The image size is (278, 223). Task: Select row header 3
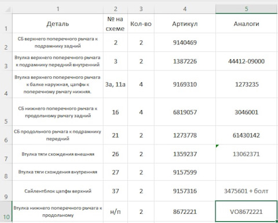[6, 61]
